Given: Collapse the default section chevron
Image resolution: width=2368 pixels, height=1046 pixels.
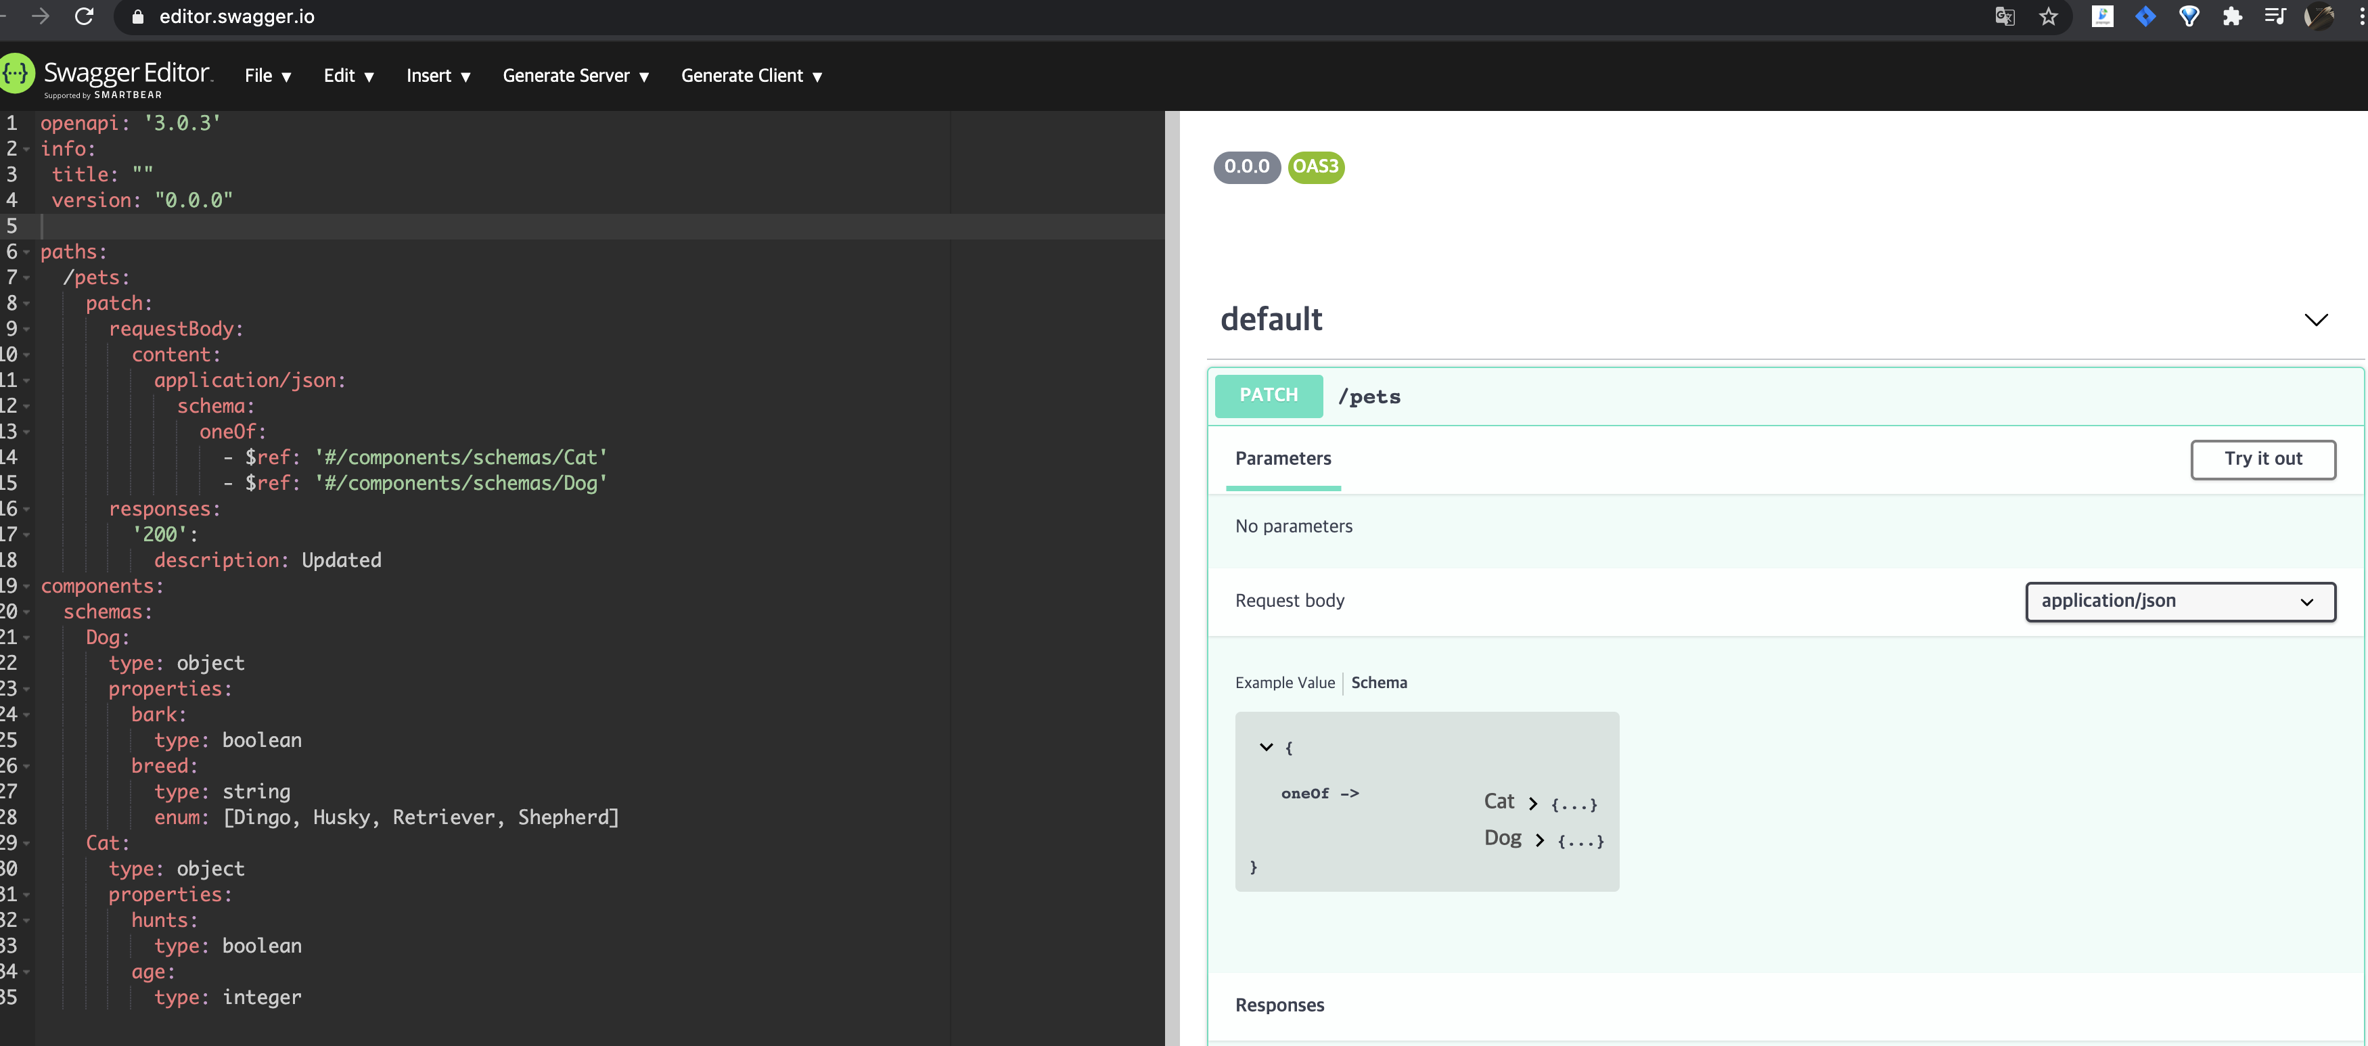Looking at the screenshot, I should pyautogui.click(x=2316, y=319).
